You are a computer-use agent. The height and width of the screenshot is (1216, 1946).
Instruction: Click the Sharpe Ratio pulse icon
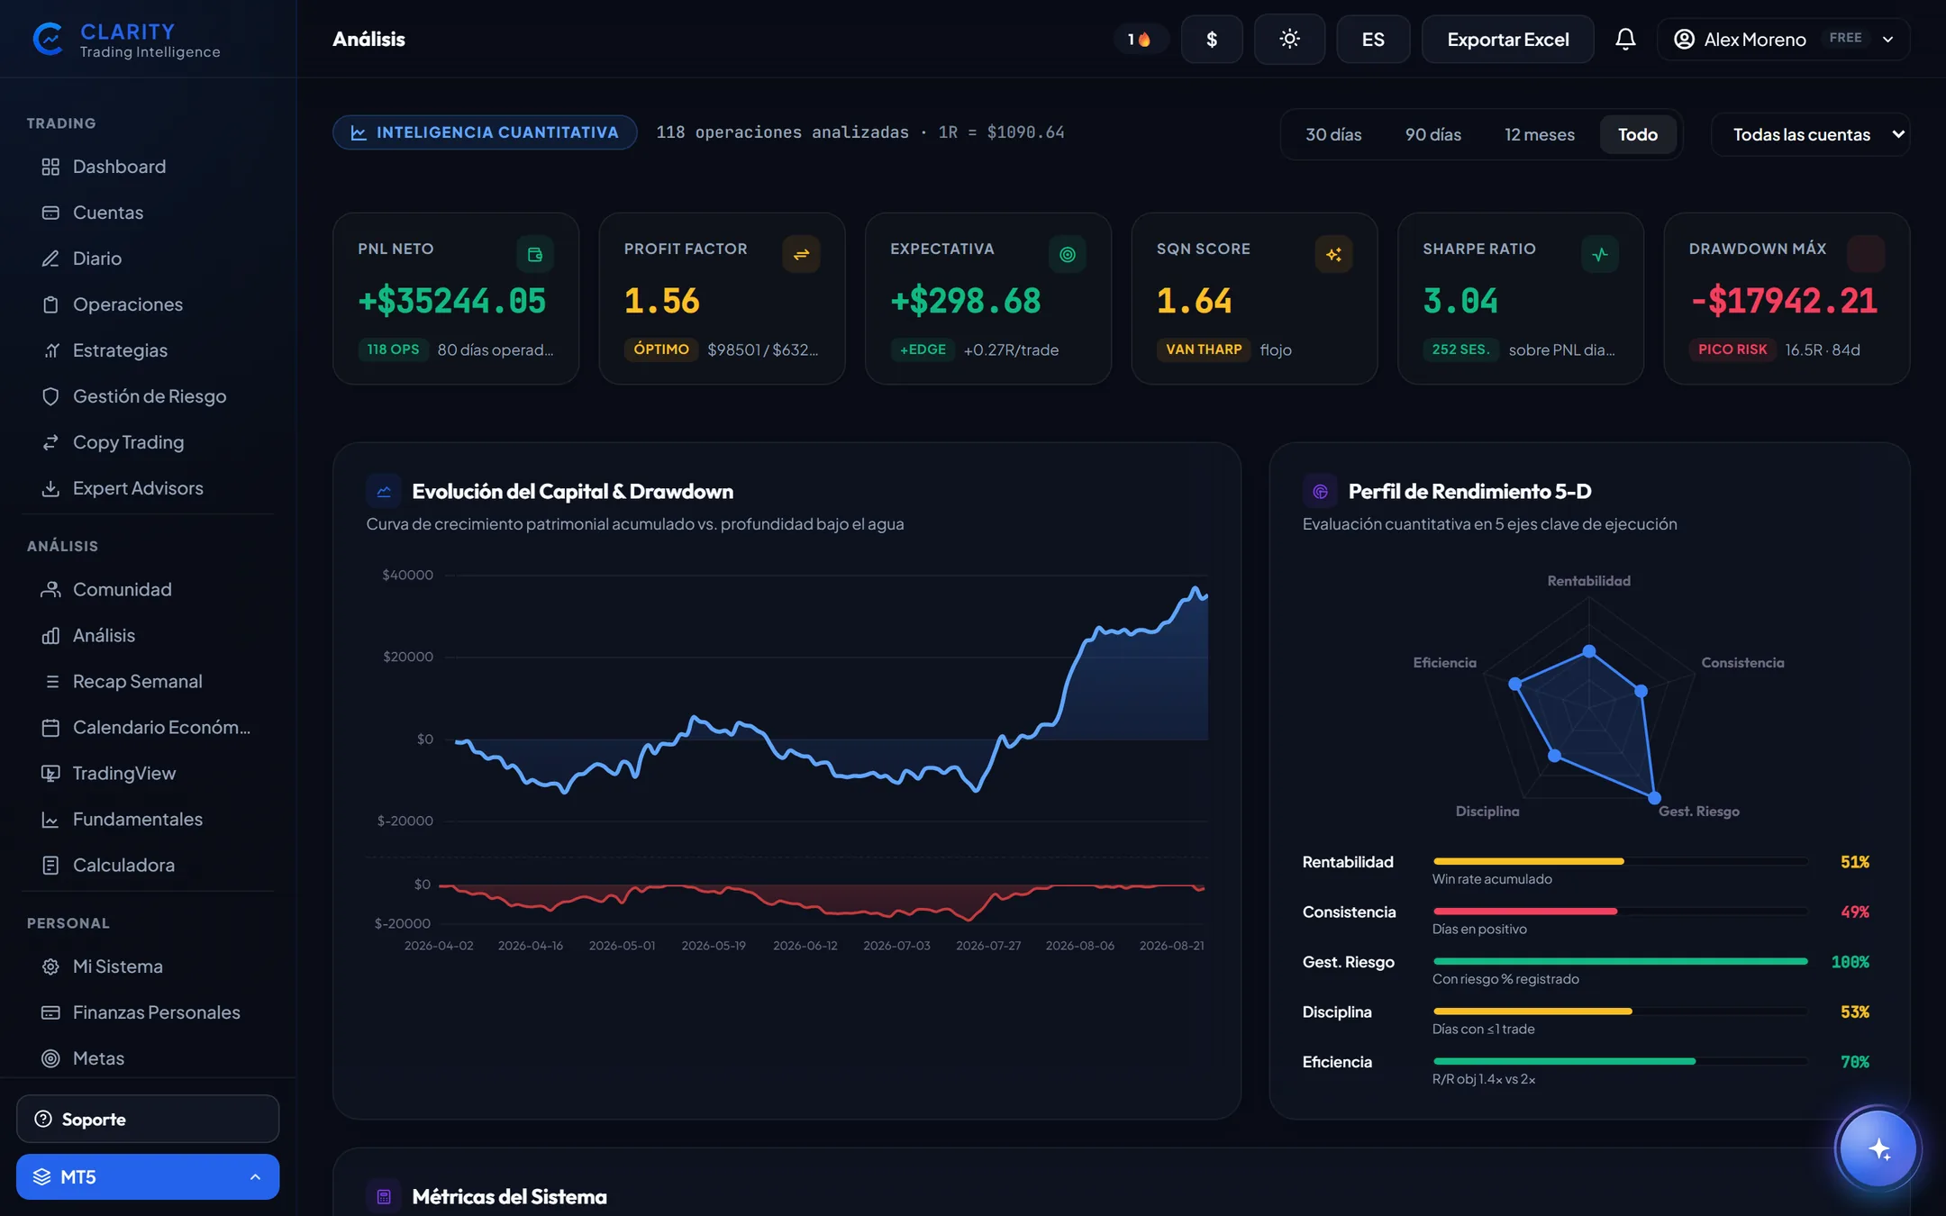coord(1600,254)
